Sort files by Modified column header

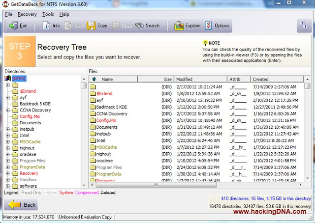coord(200,79)
